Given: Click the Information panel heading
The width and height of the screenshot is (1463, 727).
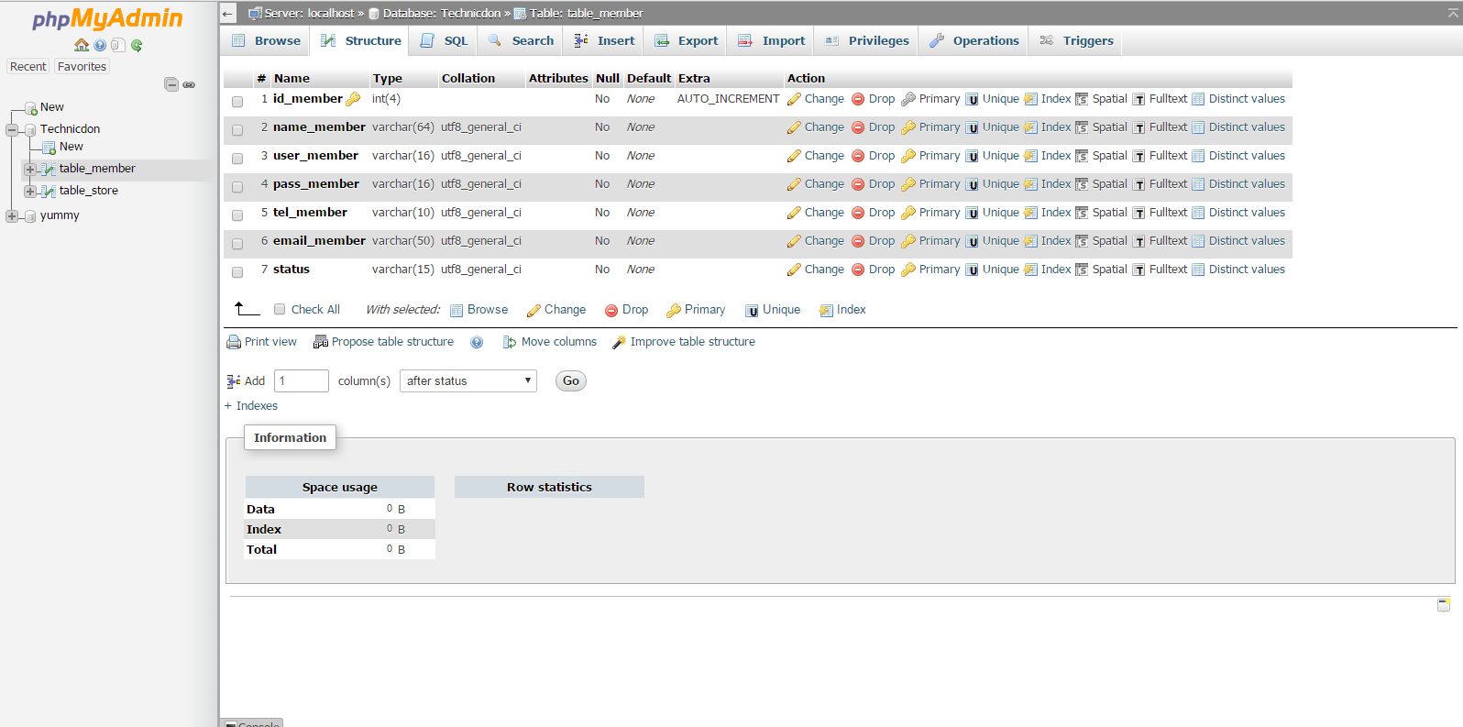Looking at the screenshot, I should pyautogui.click(x=290, y=437).
